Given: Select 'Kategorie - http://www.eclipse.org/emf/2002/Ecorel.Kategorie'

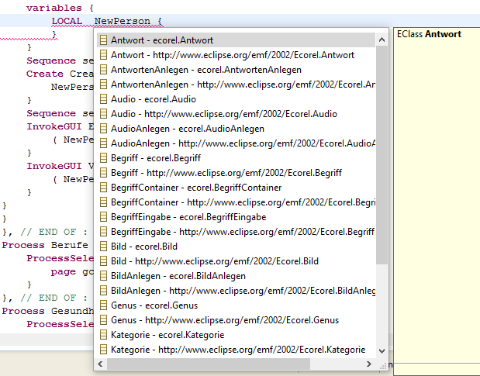Looking at the screenshot, I should (236, 350).
